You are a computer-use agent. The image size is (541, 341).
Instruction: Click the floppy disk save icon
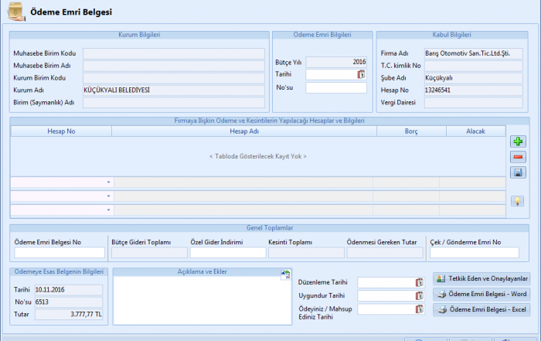(517, 172)
